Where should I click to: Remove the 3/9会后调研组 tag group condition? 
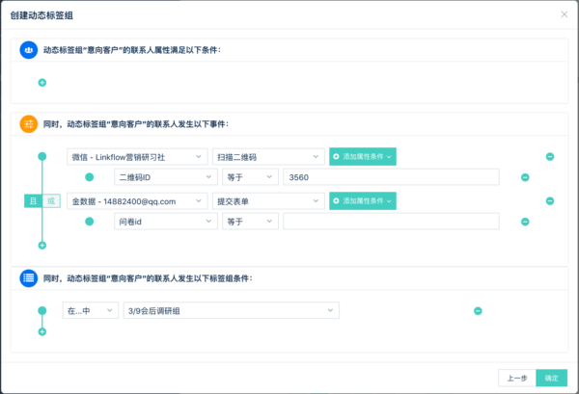478,311
